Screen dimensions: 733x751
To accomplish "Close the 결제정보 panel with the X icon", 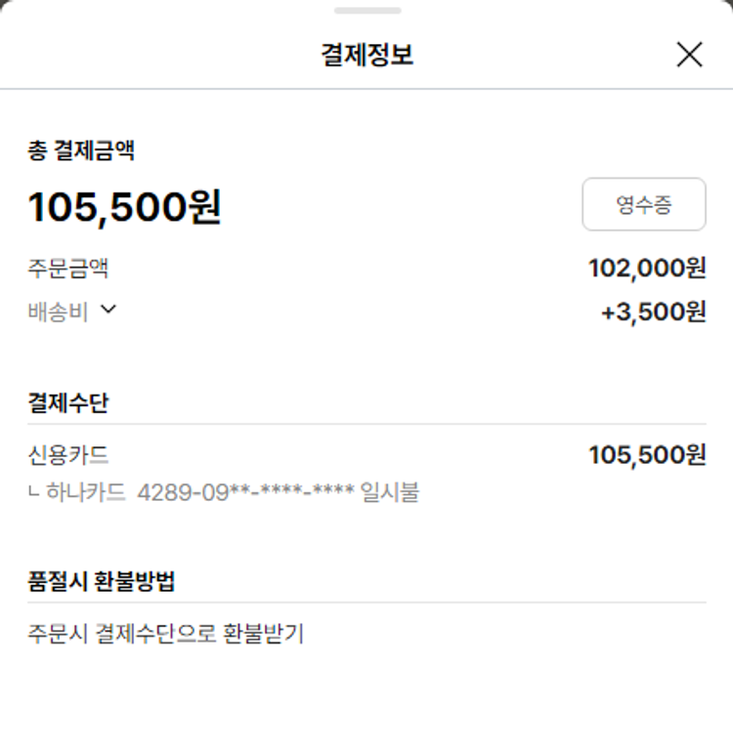I will pyautogui.click(x=689, y=55).
